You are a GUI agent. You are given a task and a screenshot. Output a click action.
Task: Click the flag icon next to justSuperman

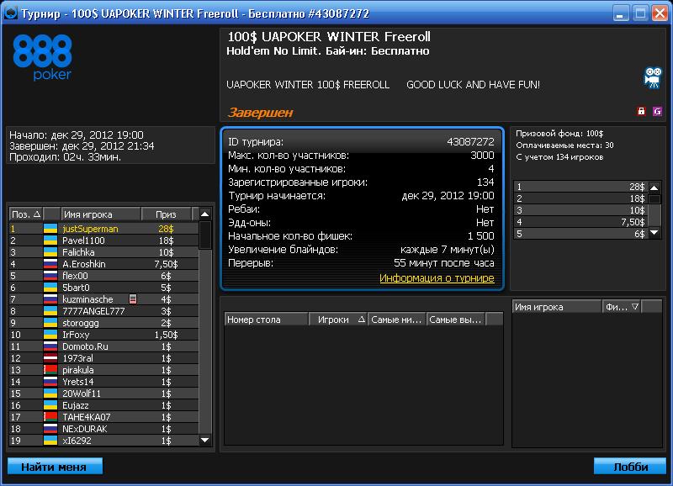click(x=50, y=229)
